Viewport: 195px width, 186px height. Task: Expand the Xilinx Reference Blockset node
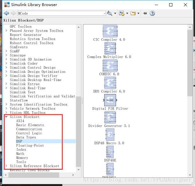pyautogui.click(x=6, y=166)
